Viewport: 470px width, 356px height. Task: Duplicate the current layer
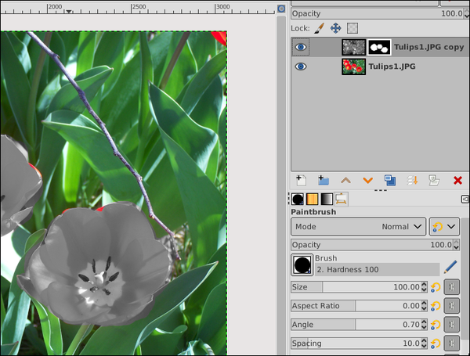click(x=390, y=180)
